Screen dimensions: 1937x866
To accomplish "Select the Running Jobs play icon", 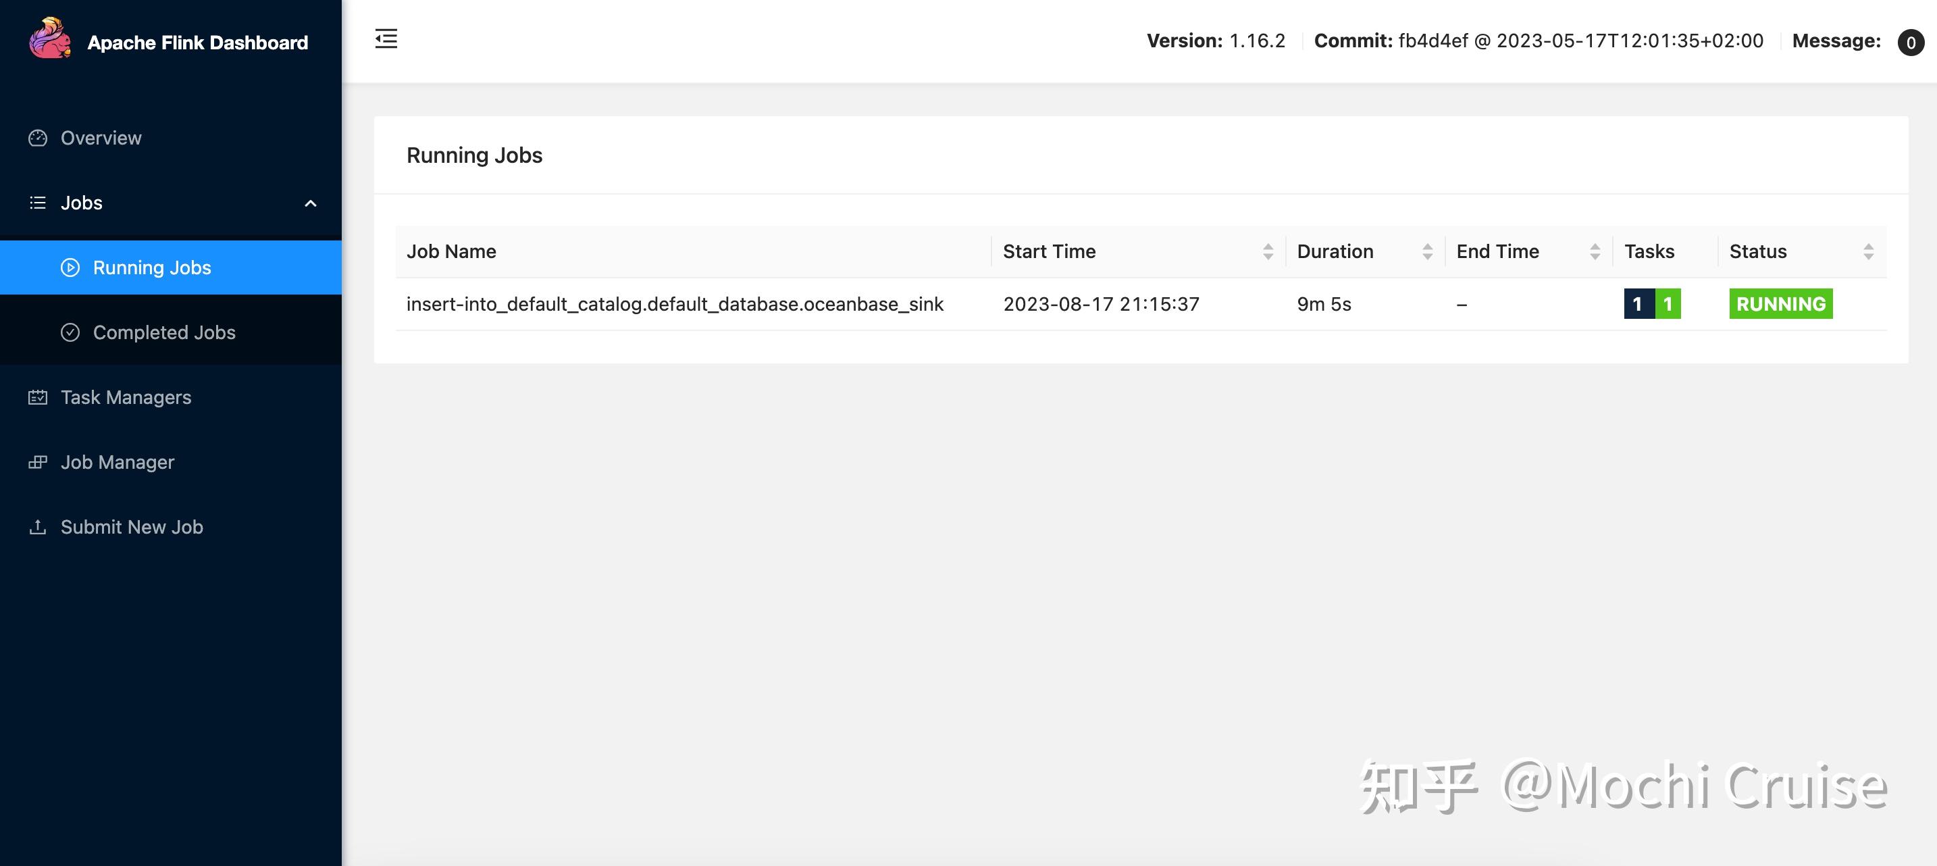I will click(x=70, y=267).
